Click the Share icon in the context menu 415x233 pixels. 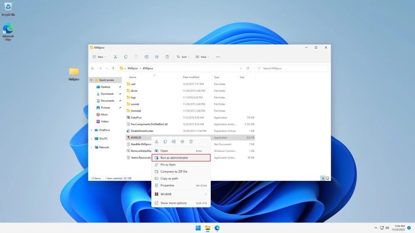[182, 142]
